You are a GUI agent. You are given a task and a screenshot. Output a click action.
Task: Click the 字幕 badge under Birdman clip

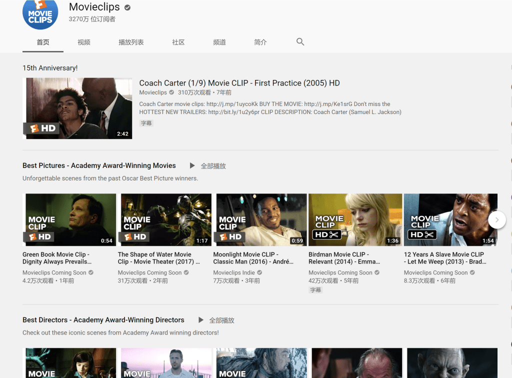(x=315, y=290)
